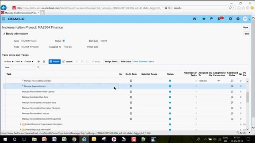The image size is (255, 143).
Task: Open Show Business Objects link
Action: click(143, 62)
